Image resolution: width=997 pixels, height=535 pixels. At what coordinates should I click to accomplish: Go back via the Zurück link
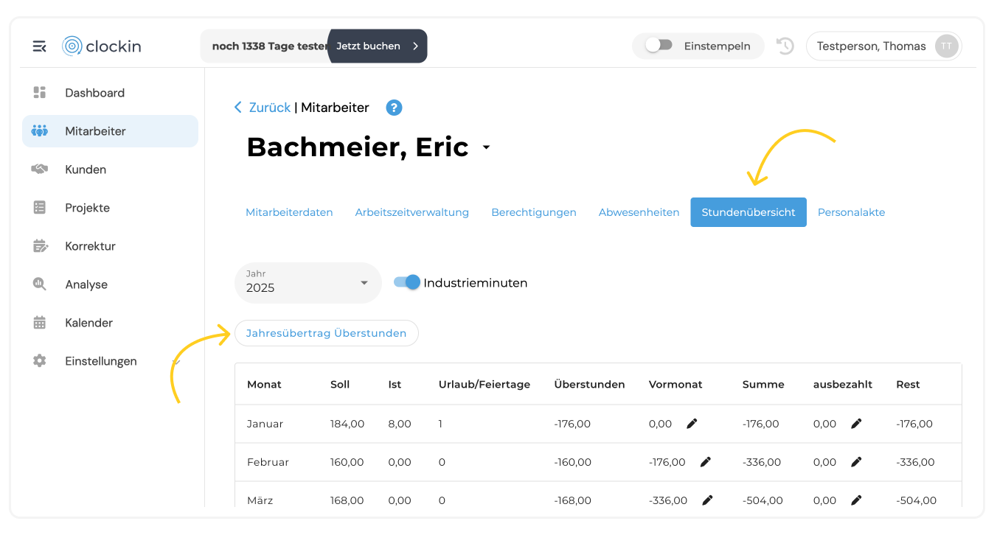263,108
